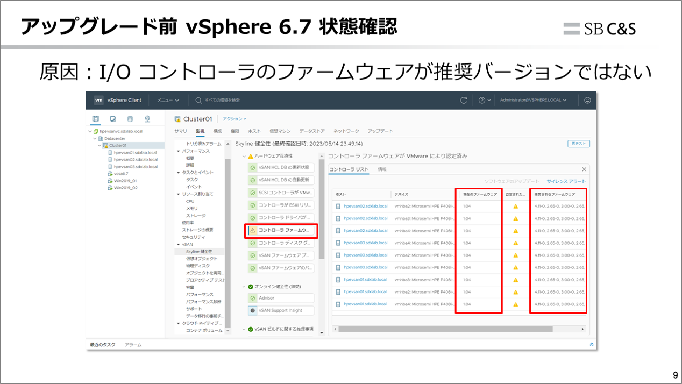The image size is (682, 384).
Task: Switch to the アップデート tab
Action: [380, 131]
